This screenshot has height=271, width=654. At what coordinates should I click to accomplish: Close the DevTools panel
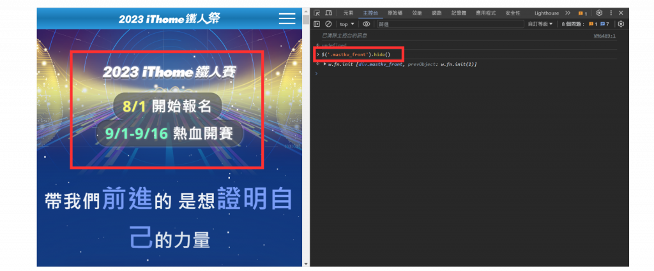click(x=621, y=13)
